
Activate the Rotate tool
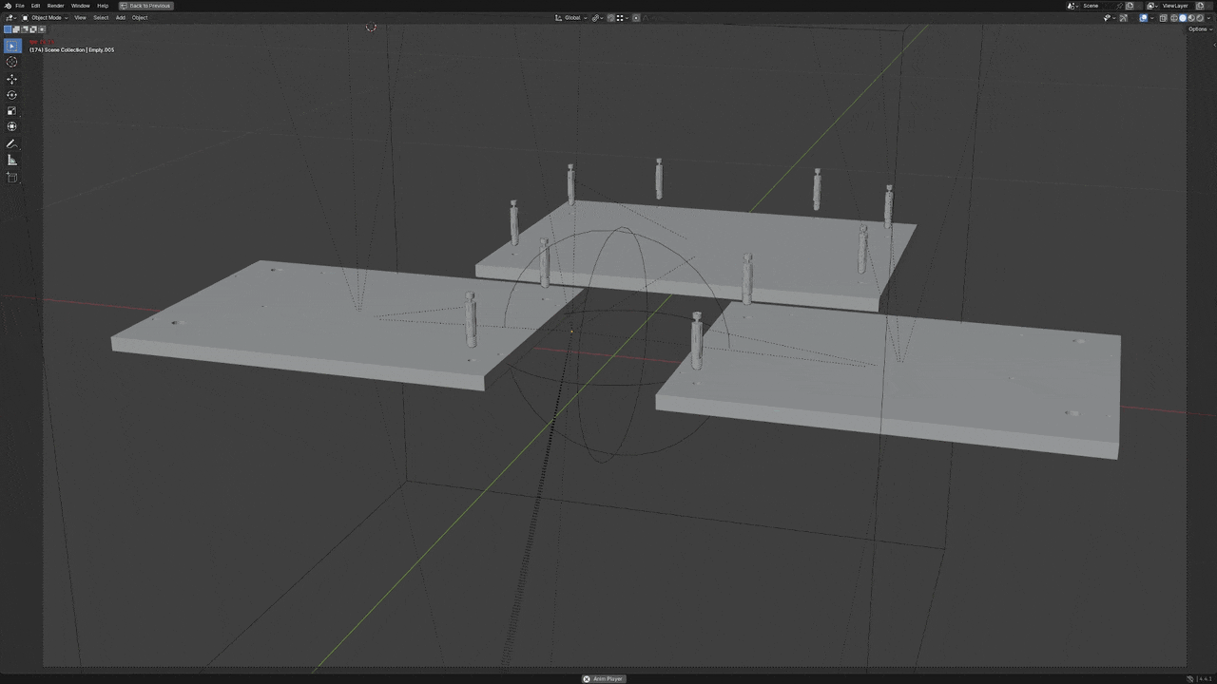tap(12, 95)
